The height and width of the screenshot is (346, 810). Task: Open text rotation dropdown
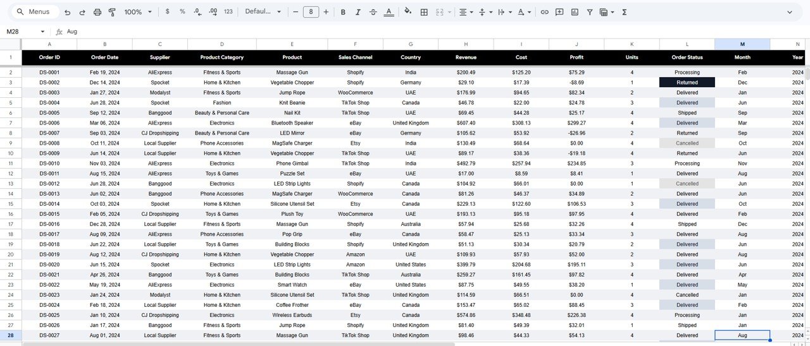(524, 12)
